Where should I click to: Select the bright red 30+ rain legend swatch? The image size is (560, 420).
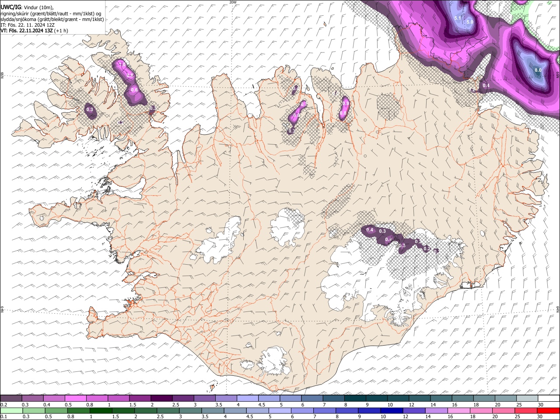549,410
